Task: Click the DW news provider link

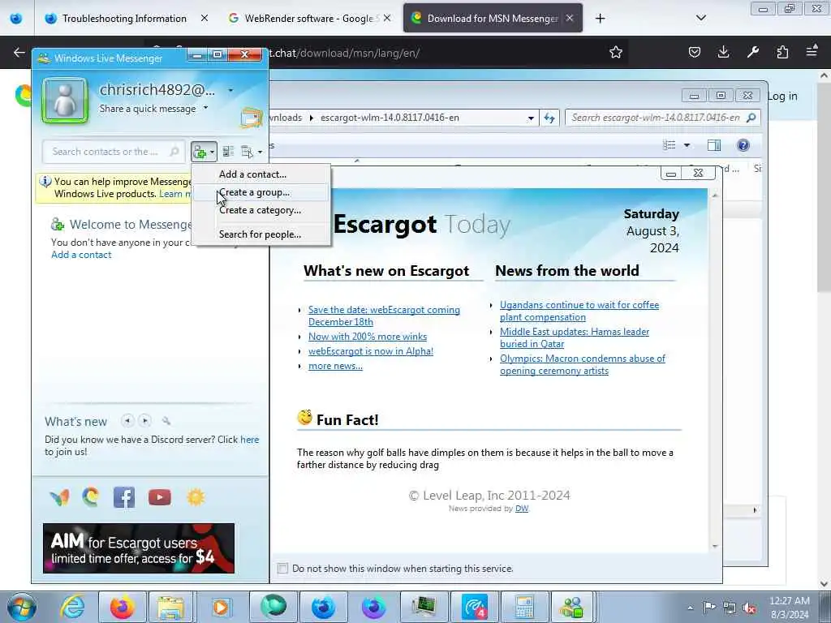Action: pyautogui.click(x=522, y=509)
